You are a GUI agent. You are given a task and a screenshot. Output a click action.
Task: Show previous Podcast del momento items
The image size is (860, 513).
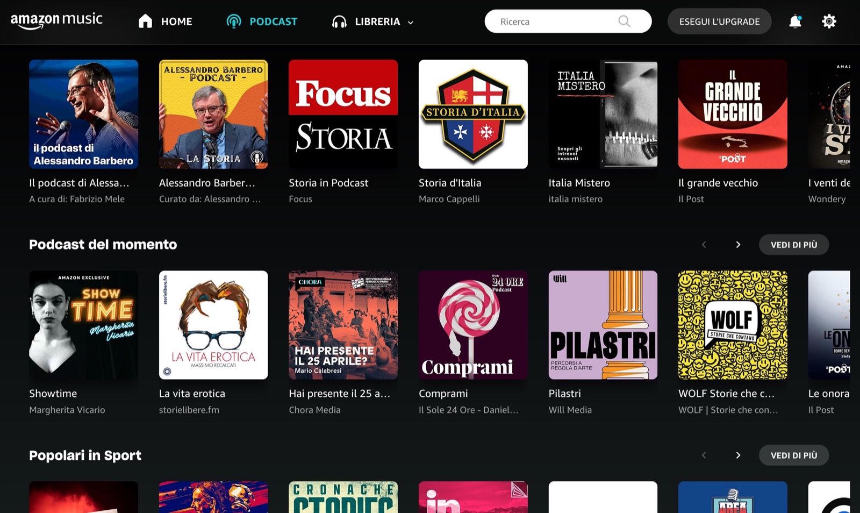pyautogui.click(x=704, y=245)
